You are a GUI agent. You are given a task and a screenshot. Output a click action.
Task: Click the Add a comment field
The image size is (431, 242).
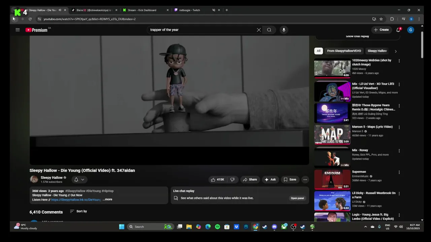[52, 221]
